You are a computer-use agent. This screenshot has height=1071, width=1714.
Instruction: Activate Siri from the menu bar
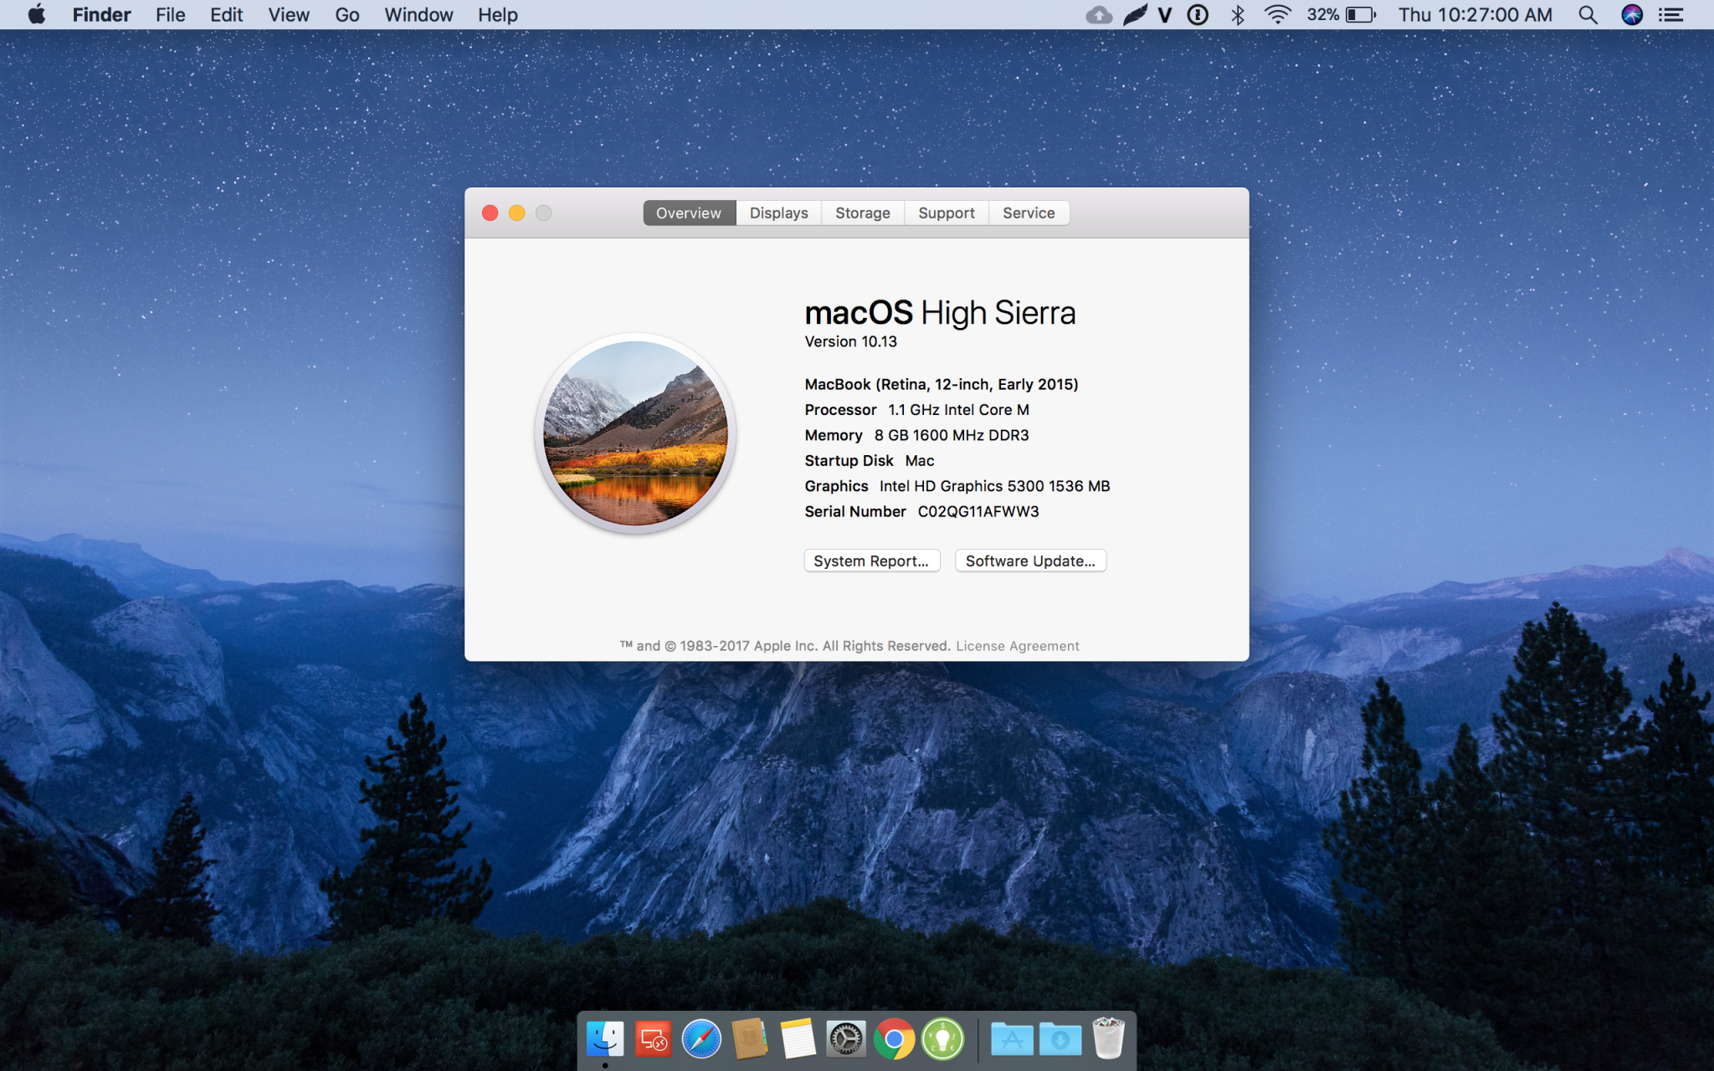pyautogui.click(x=1632, y=14)
